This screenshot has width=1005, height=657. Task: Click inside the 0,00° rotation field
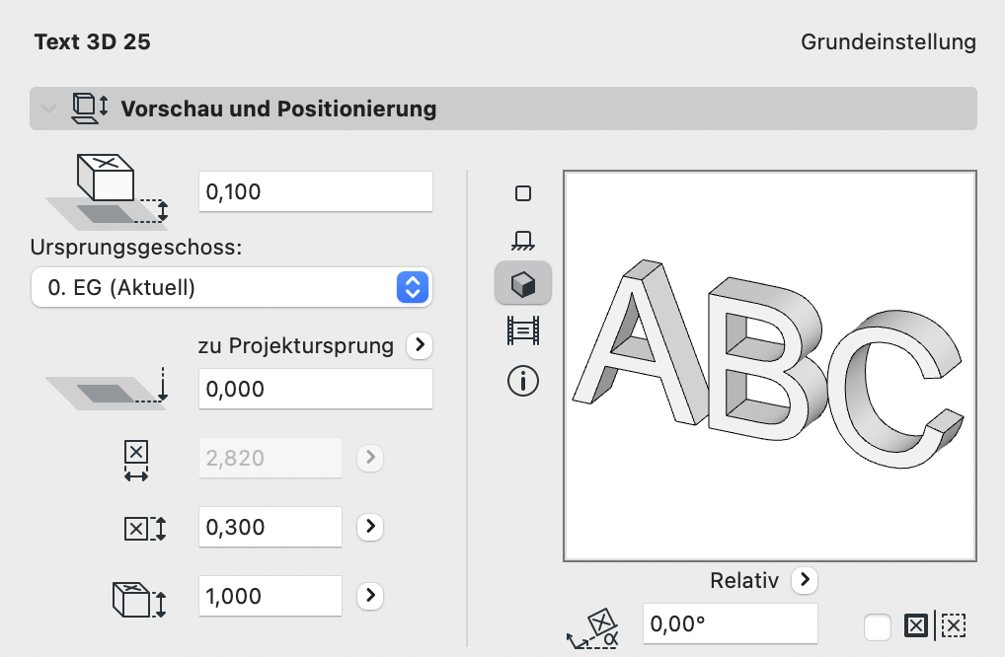point(730,623)
